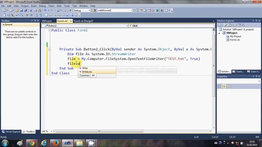This screenshot has height=147, width=262.
Task: Switch to the Form1.vb [Design] tab
Action: tap(84, 21)
